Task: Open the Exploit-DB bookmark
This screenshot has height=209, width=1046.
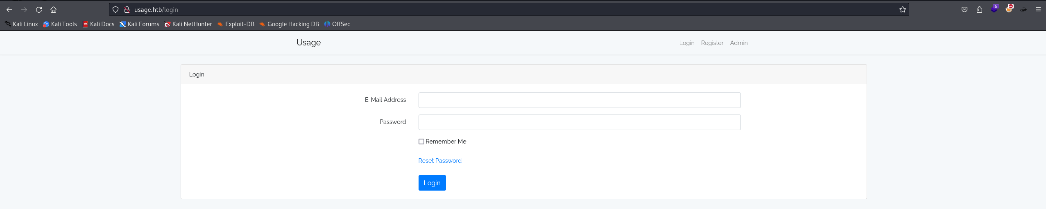Action: point(235,24)
